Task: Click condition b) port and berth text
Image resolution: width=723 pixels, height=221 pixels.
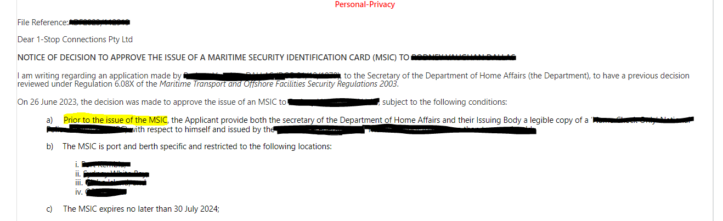Action: pos(197,146)
